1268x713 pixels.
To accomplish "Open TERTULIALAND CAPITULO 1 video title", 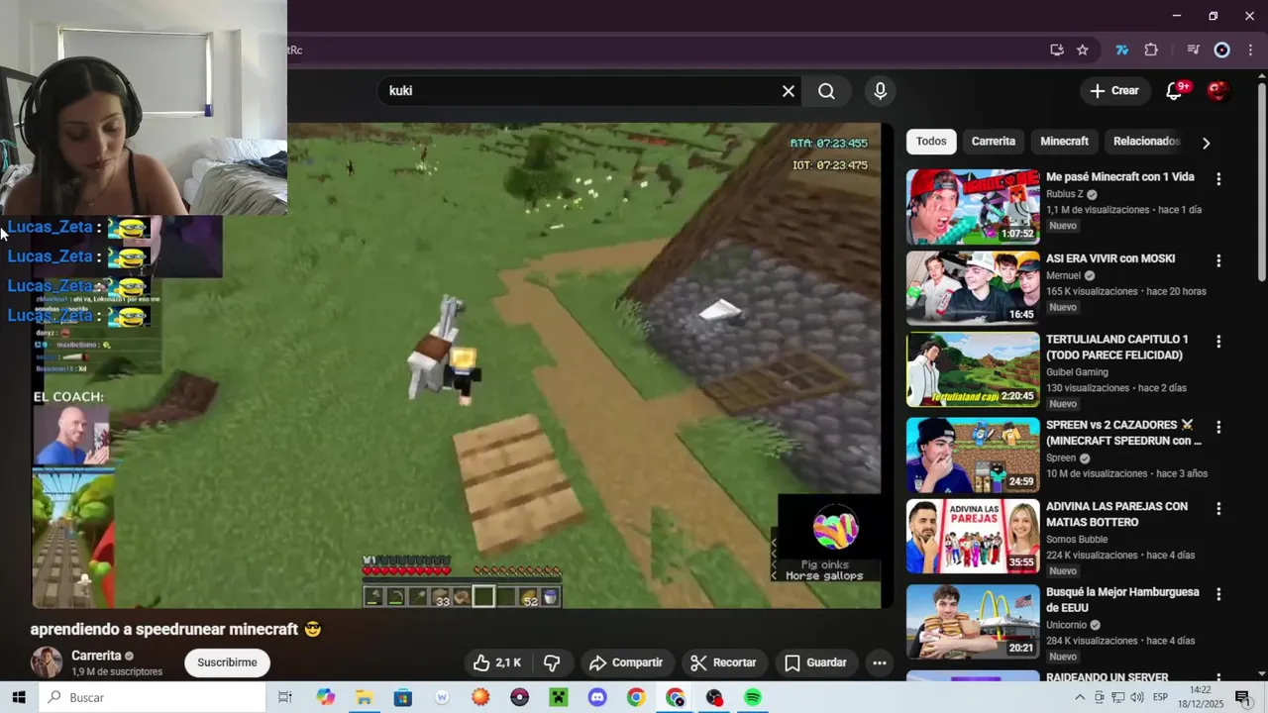I will (x=1117, y=348).
